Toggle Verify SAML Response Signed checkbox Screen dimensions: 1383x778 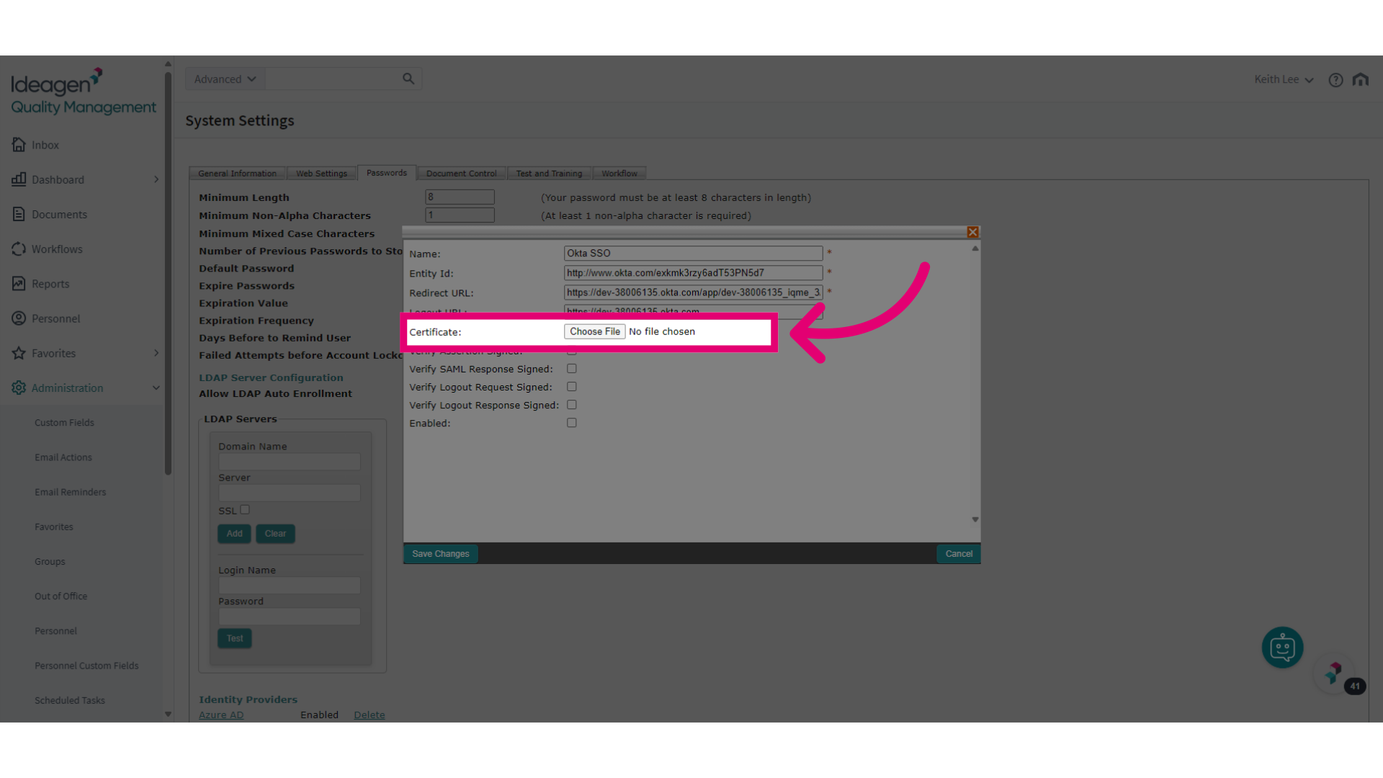tap(572, 368)
